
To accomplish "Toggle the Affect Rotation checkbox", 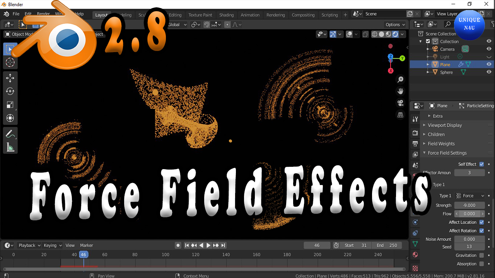I will pos(481,231).
